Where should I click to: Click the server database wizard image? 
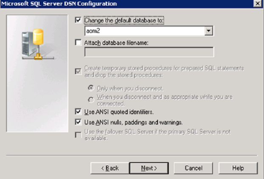(37, 73)
